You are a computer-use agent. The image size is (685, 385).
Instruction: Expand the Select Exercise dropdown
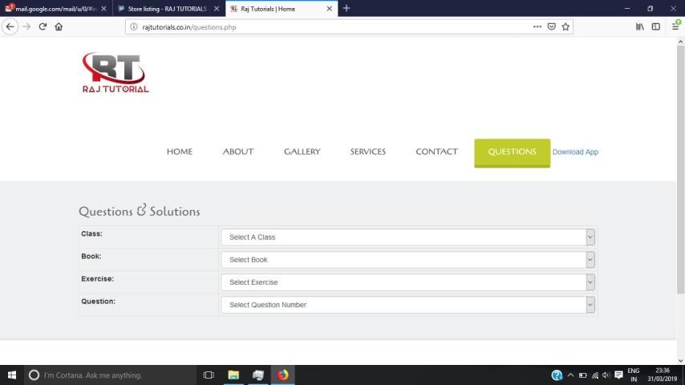click(x=407, y=282)
